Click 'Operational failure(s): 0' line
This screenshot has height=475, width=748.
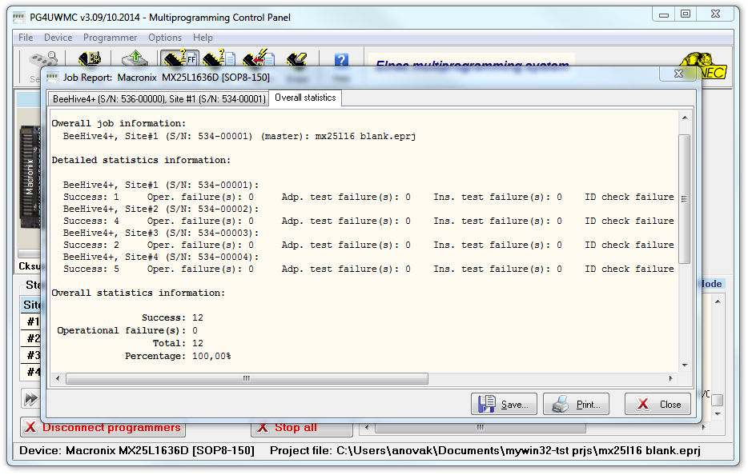(127, 330)
